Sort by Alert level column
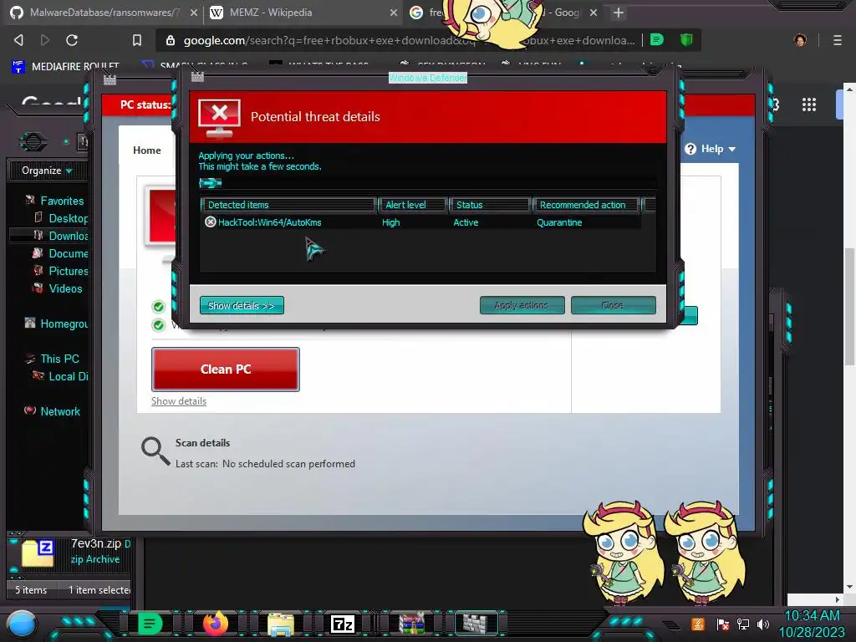Viewport: 856px width, 642px height. point(413,205)
